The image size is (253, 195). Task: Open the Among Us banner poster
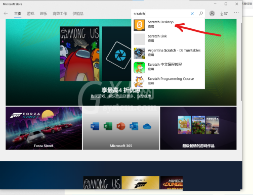click(x=79, y=54)
